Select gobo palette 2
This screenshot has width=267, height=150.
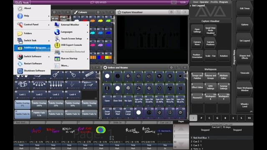tap(118, 76)
